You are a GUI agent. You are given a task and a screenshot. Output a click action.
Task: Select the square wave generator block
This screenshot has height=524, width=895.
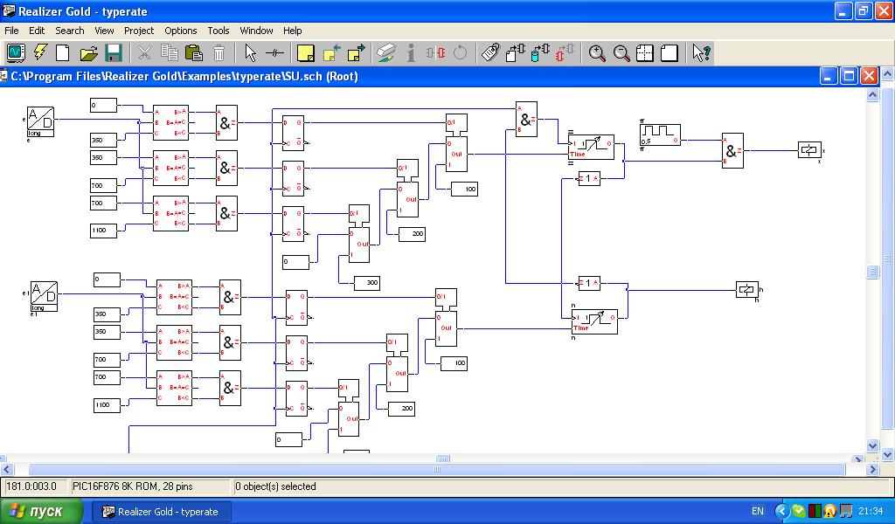(x=661, y=134)
